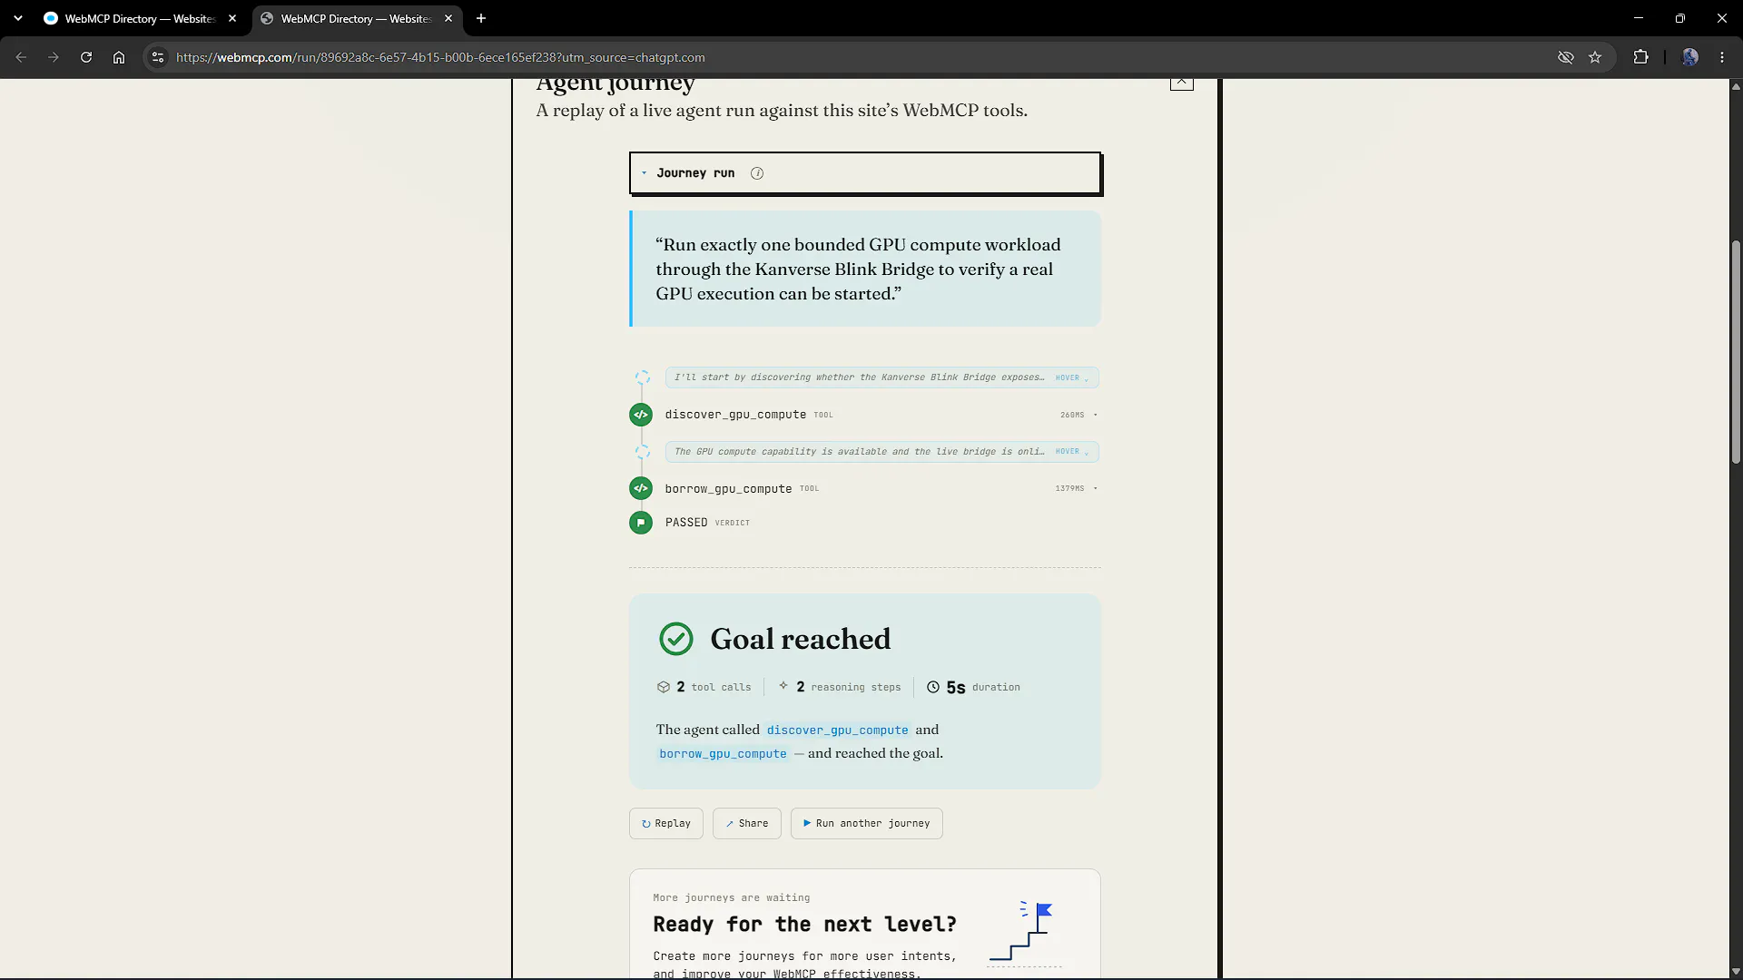Click the first reasoning step spinner icon
Screen dimensions: 1743x980
click(x=643, y=377)
